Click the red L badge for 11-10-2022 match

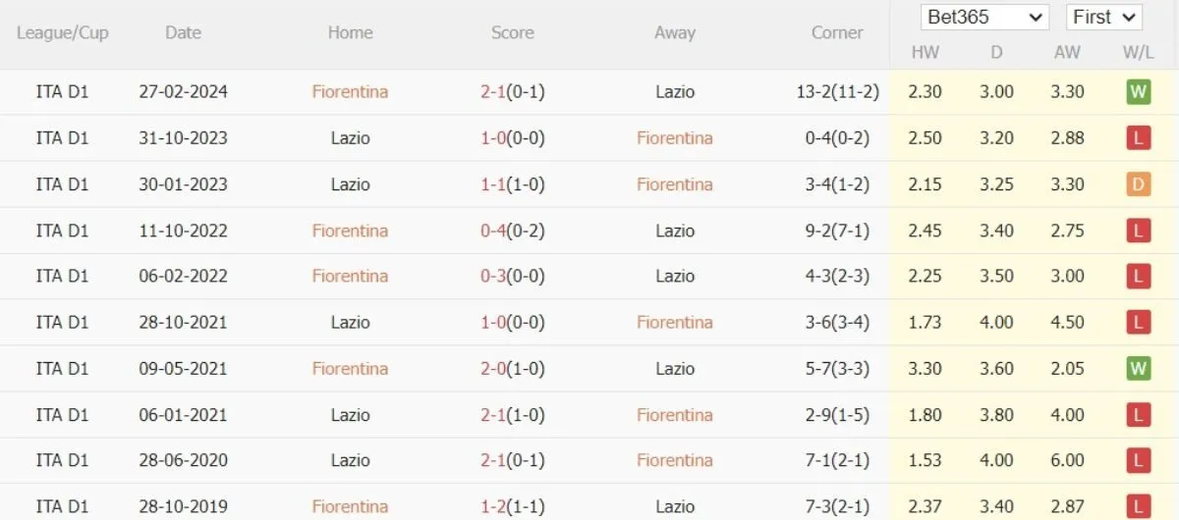pos(1138,231)
